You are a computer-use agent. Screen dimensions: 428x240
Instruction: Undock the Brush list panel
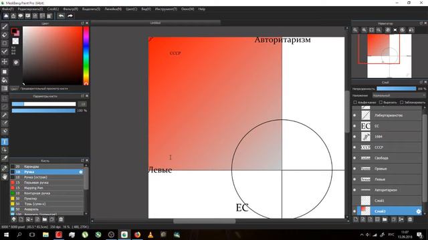pos(82,161)
